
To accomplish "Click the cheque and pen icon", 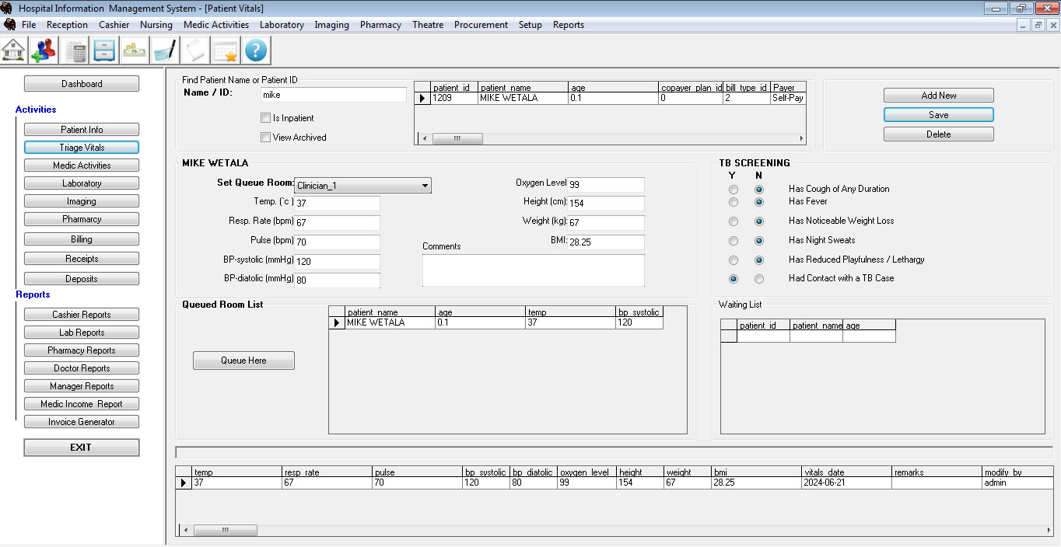I will click(165, 51).
